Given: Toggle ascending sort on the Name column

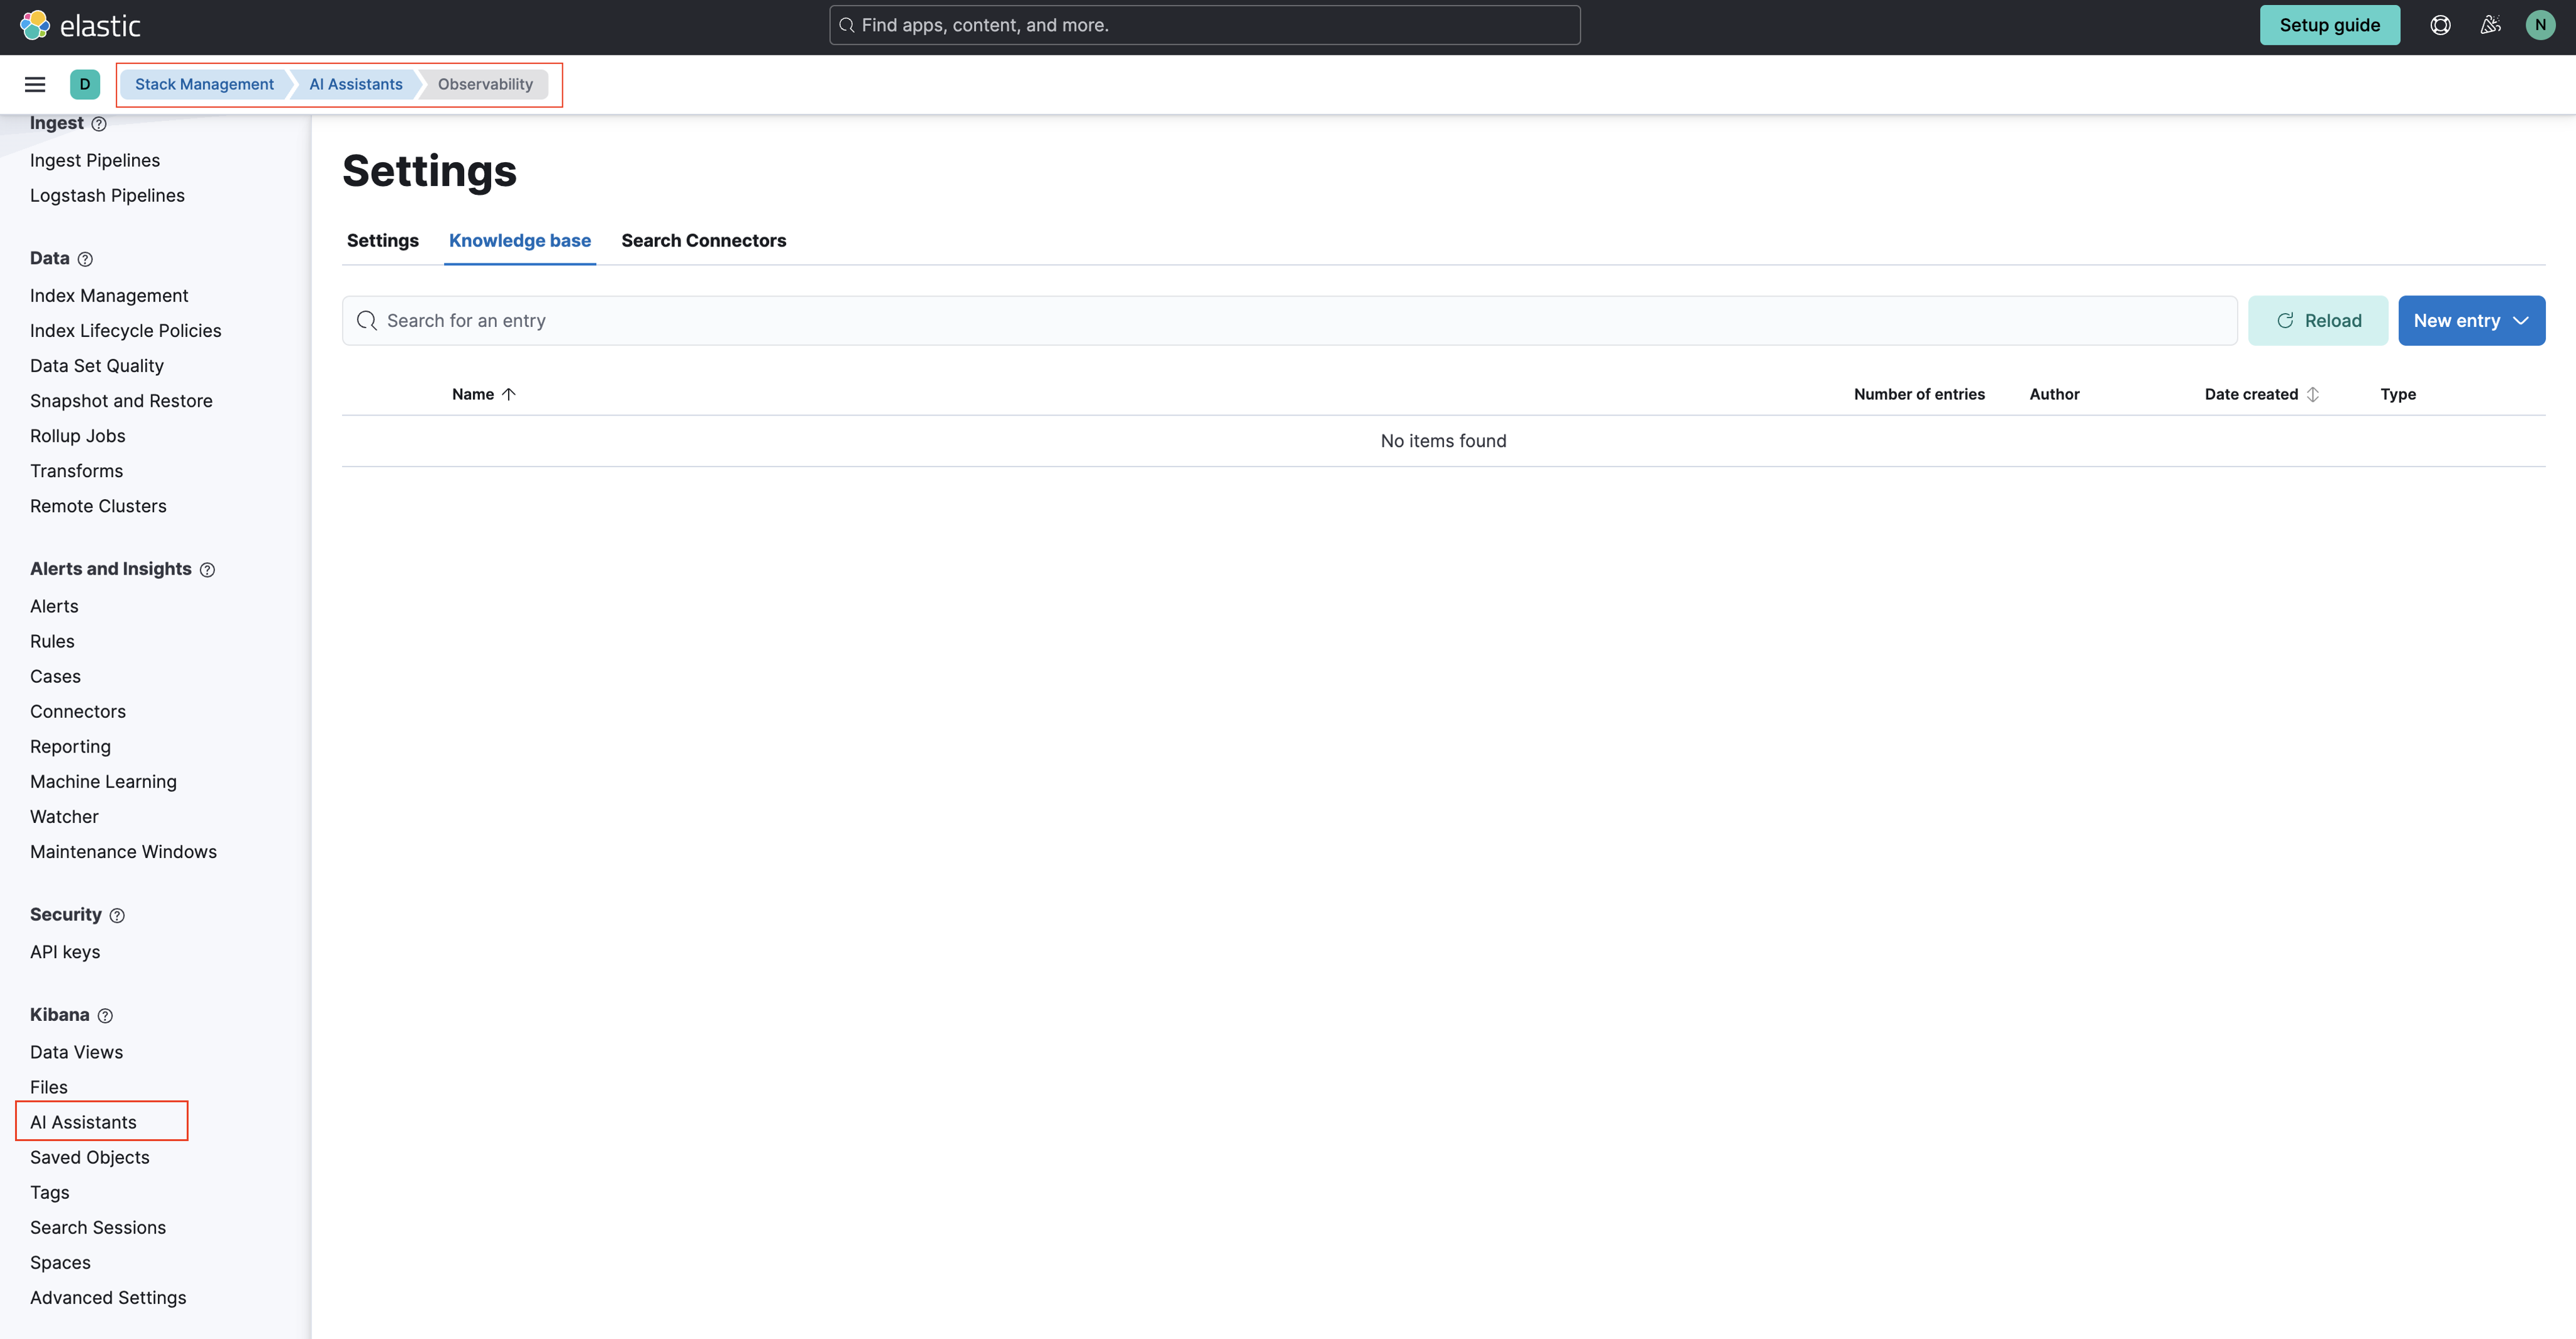Looking at the screenshot, I should click(x=483, y=394).
